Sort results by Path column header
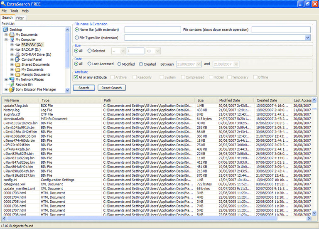319x229 pixels. coord(148,100)
